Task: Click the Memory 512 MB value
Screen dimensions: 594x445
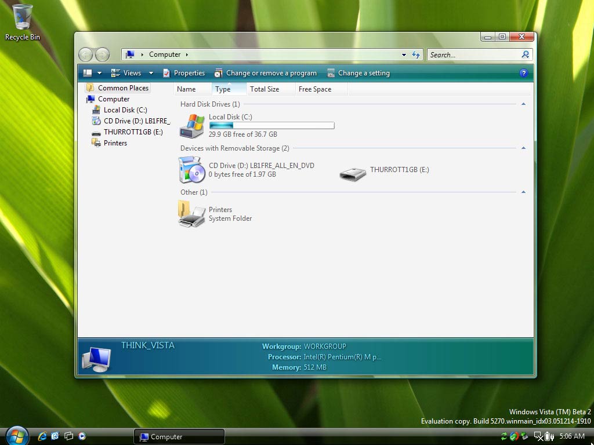Action: pos(315,367)
